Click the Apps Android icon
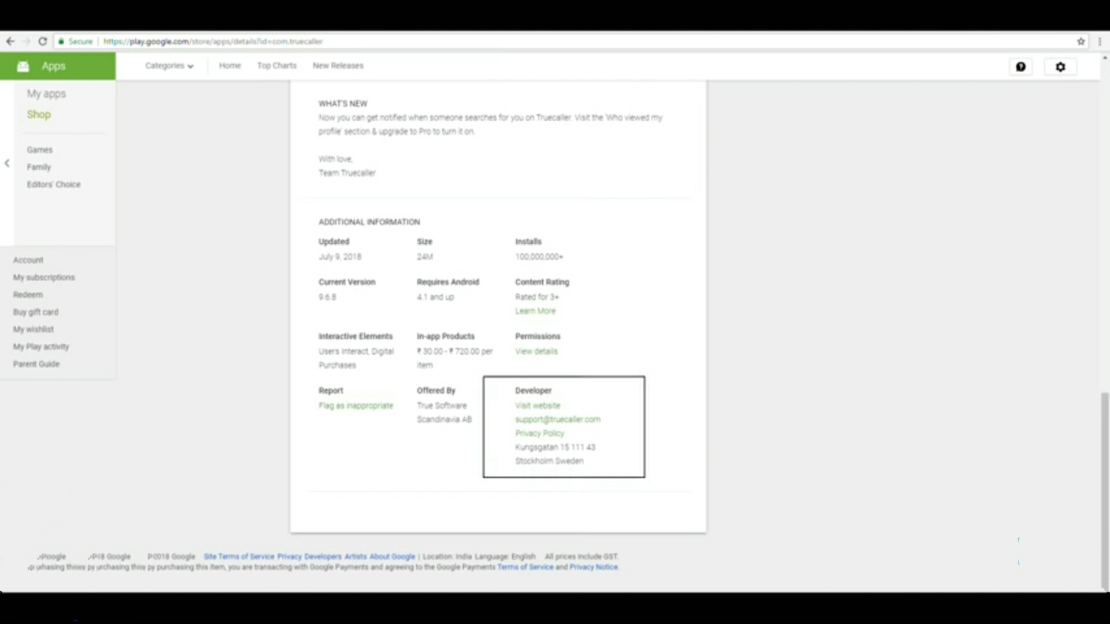The width and height of the screenshot is (1110, 624). point(23,66)
